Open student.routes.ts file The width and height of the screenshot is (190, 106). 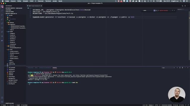click(x=14, y=59)
